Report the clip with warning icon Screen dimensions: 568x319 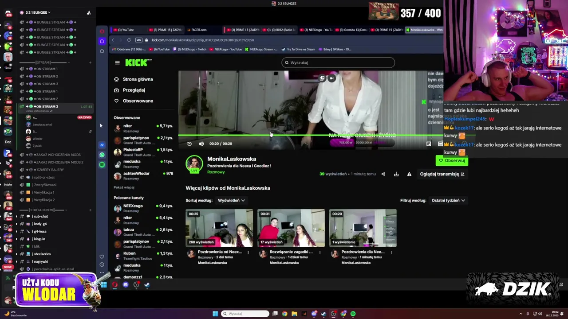tap(409, 174)
